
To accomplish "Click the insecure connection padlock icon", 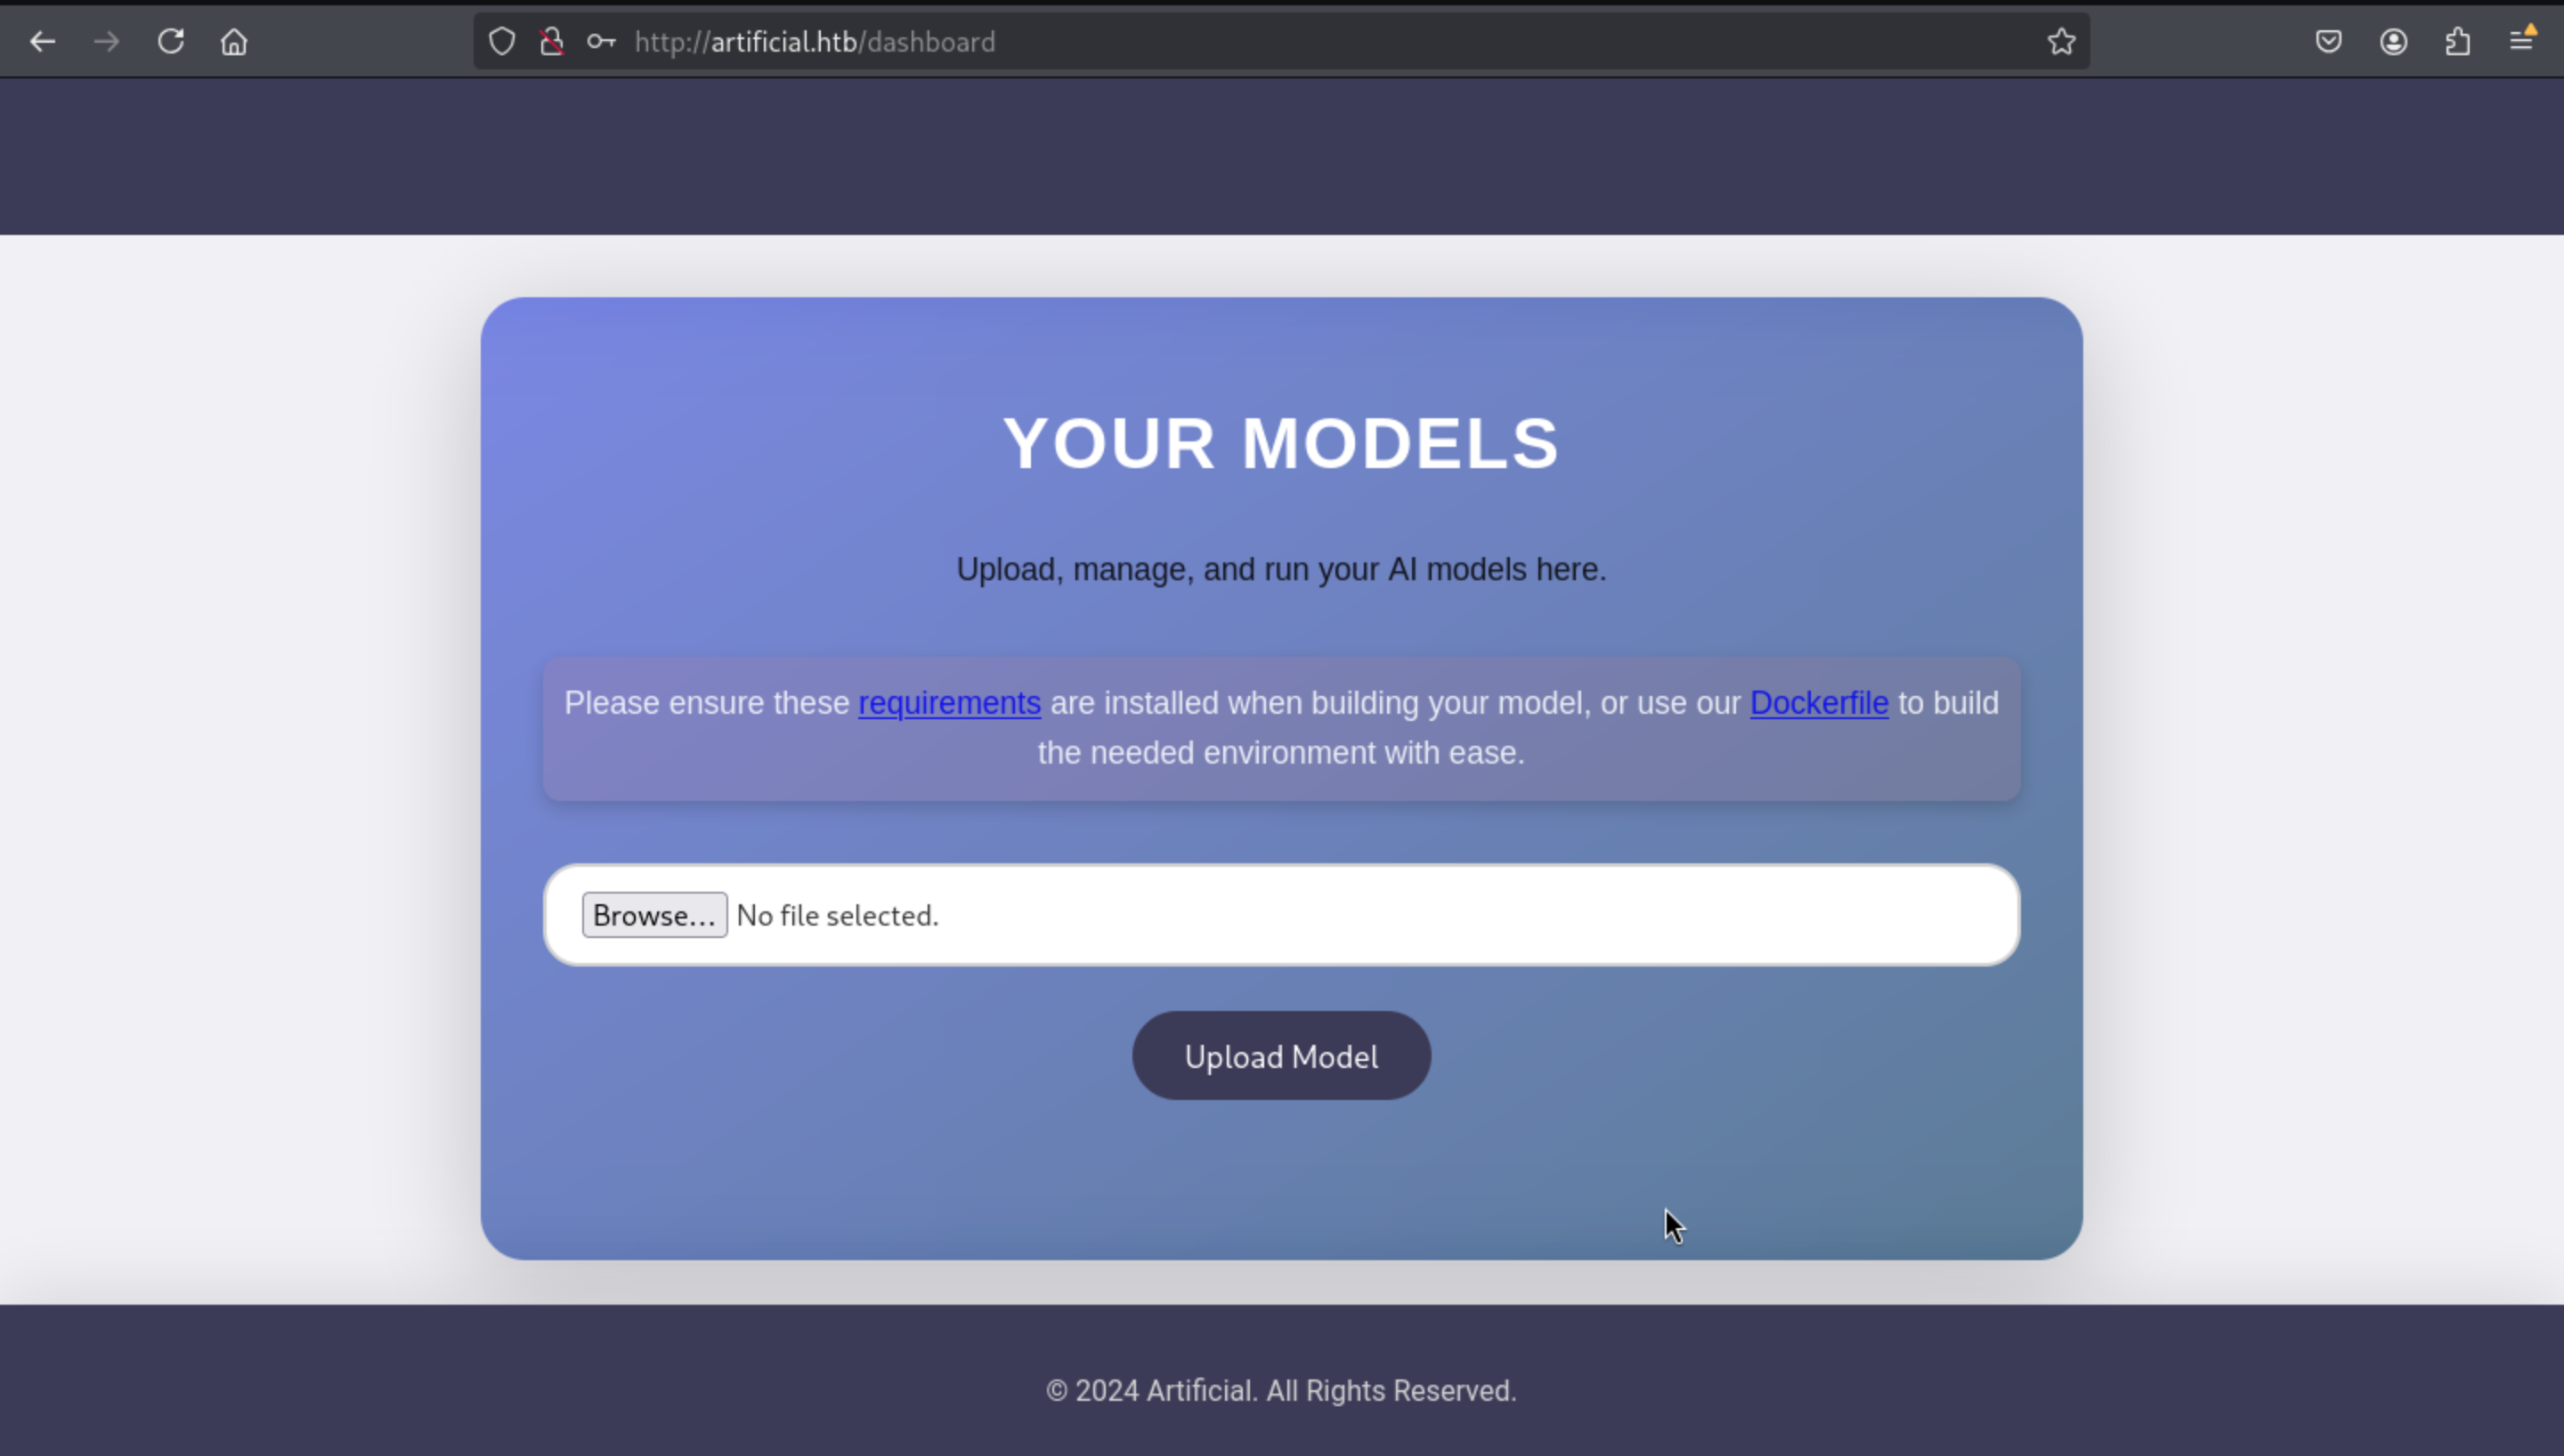I will pos(551,42).
